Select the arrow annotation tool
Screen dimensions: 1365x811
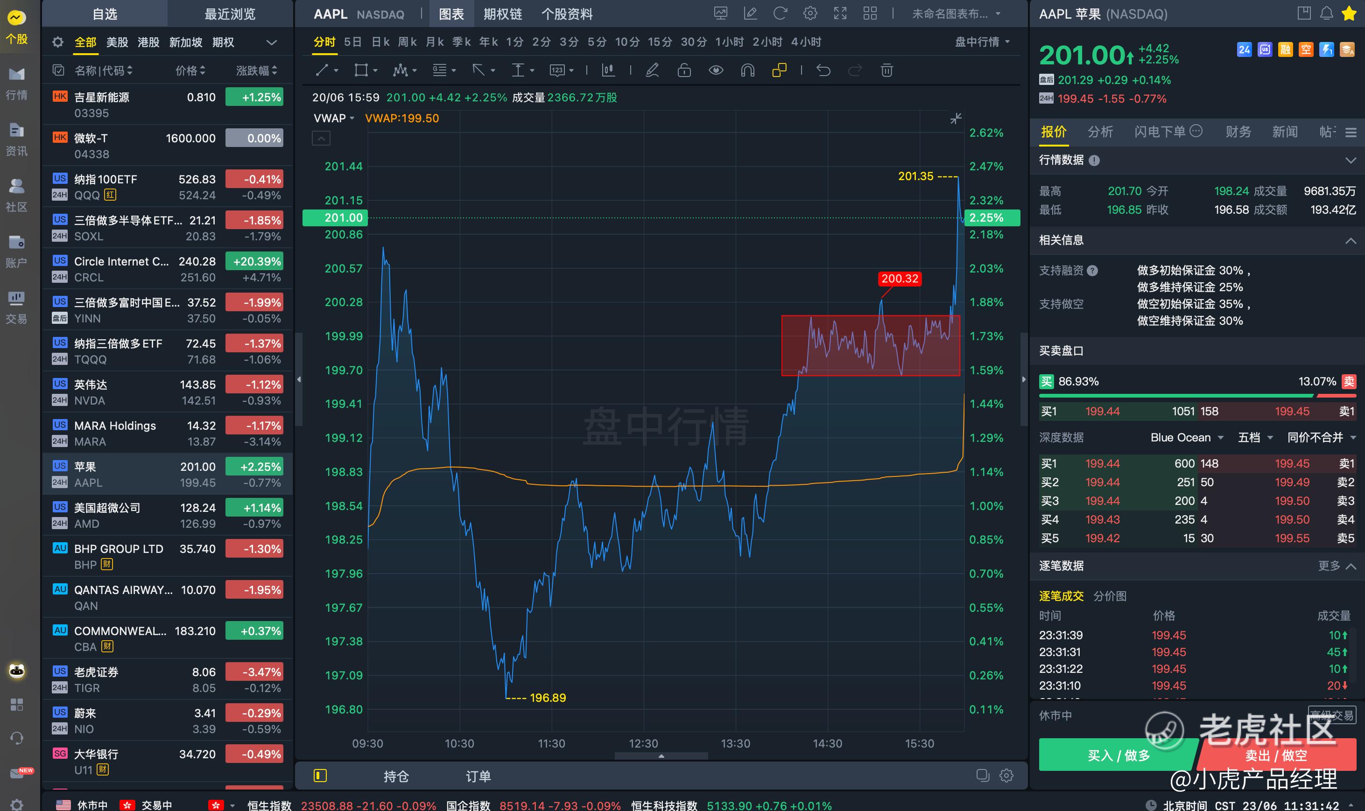478,70
